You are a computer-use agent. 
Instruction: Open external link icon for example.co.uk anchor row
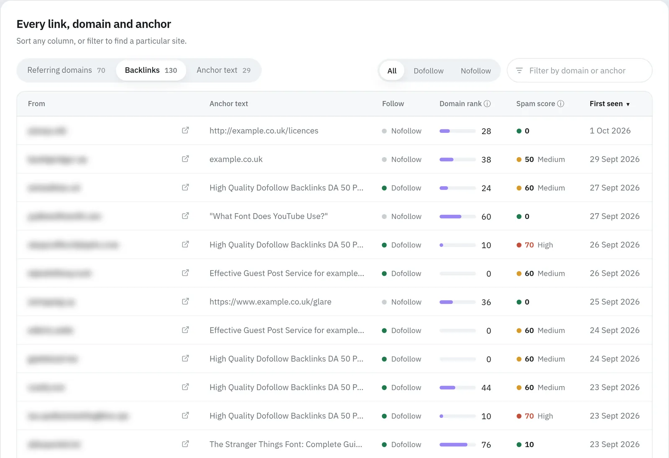(x=185, y=159)
